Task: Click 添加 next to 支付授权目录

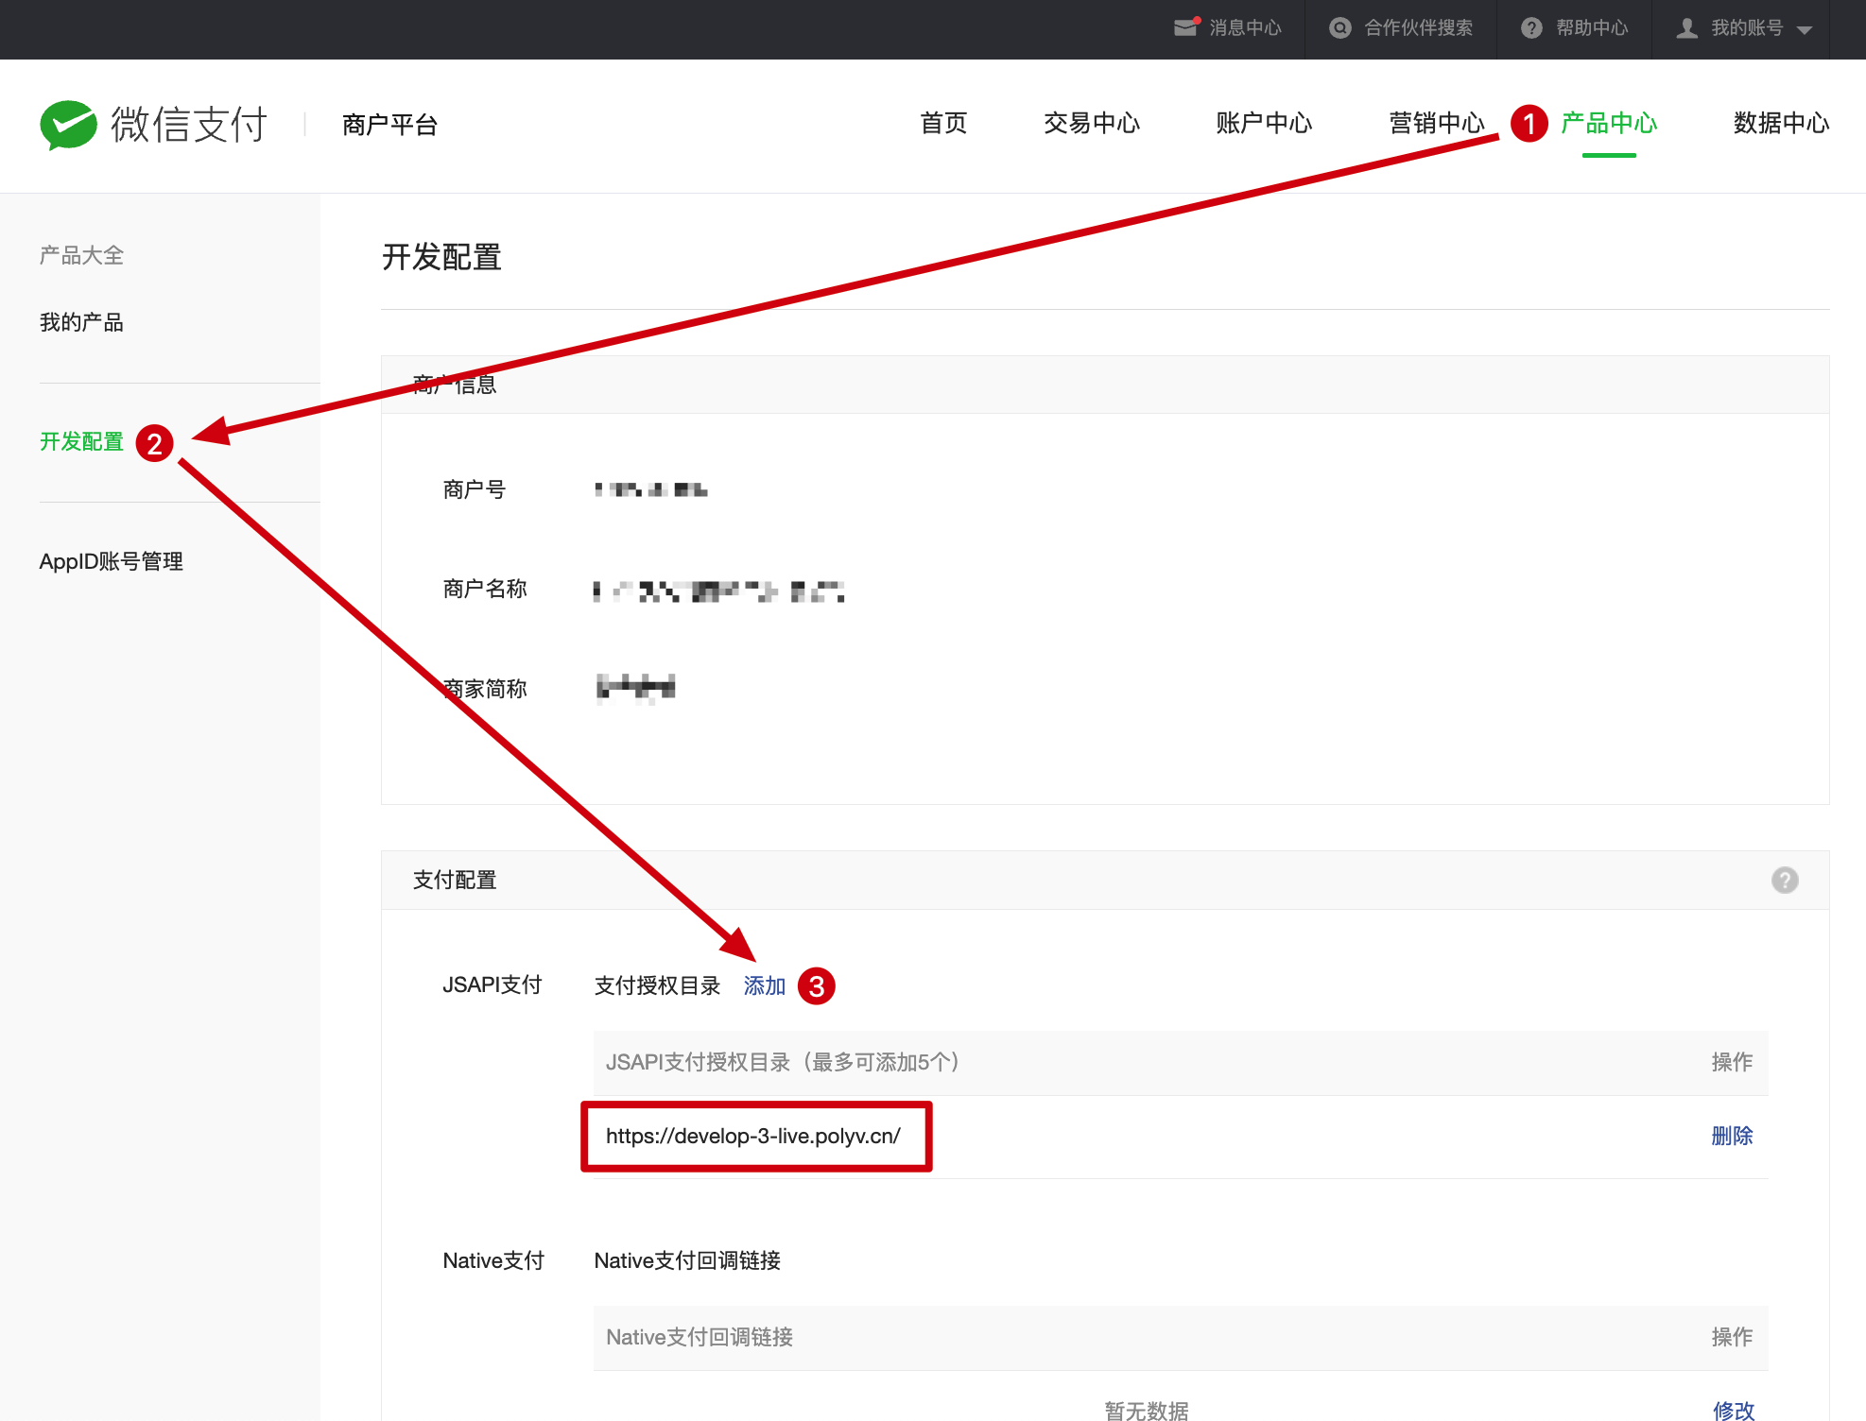Action: coord(764,985)
